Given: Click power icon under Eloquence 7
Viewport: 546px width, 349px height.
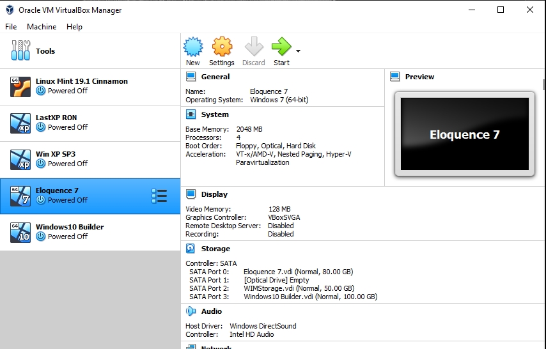Looking at the screenshot, I should coord(41,200).
